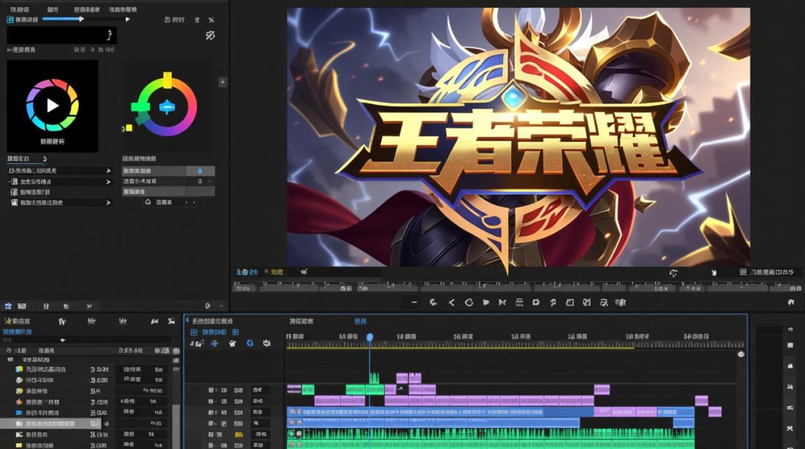Select the project item with the orange icon
Viewport: 805px width, 449px height.
(x=19, y=402)
